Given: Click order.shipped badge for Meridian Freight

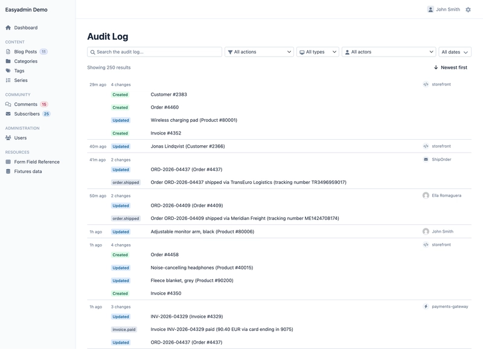Looking at the screenshot, I should point(126,219).
